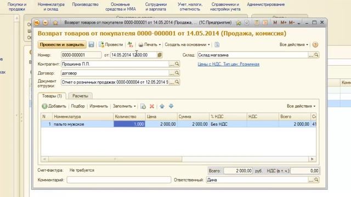Open Документ отгрузки magnifier icon

[x=177, y=82]
